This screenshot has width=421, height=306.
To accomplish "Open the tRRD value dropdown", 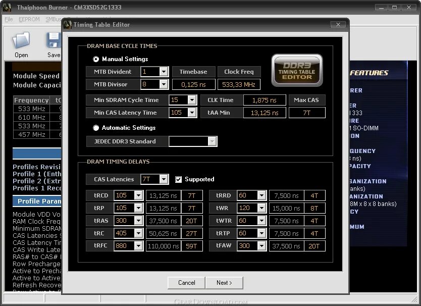I will pyautogui.click(x=261, y=195).
